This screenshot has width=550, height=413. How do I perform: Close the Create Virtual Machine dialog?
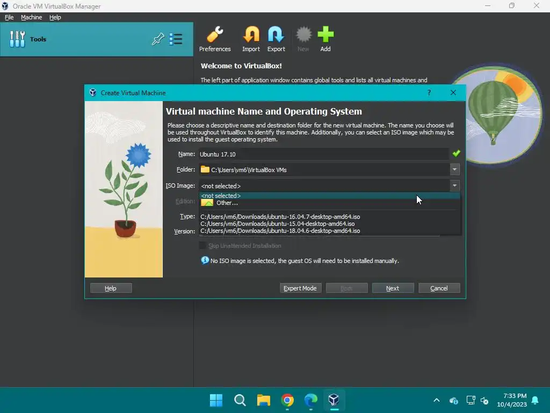click(x=453, y=92)
